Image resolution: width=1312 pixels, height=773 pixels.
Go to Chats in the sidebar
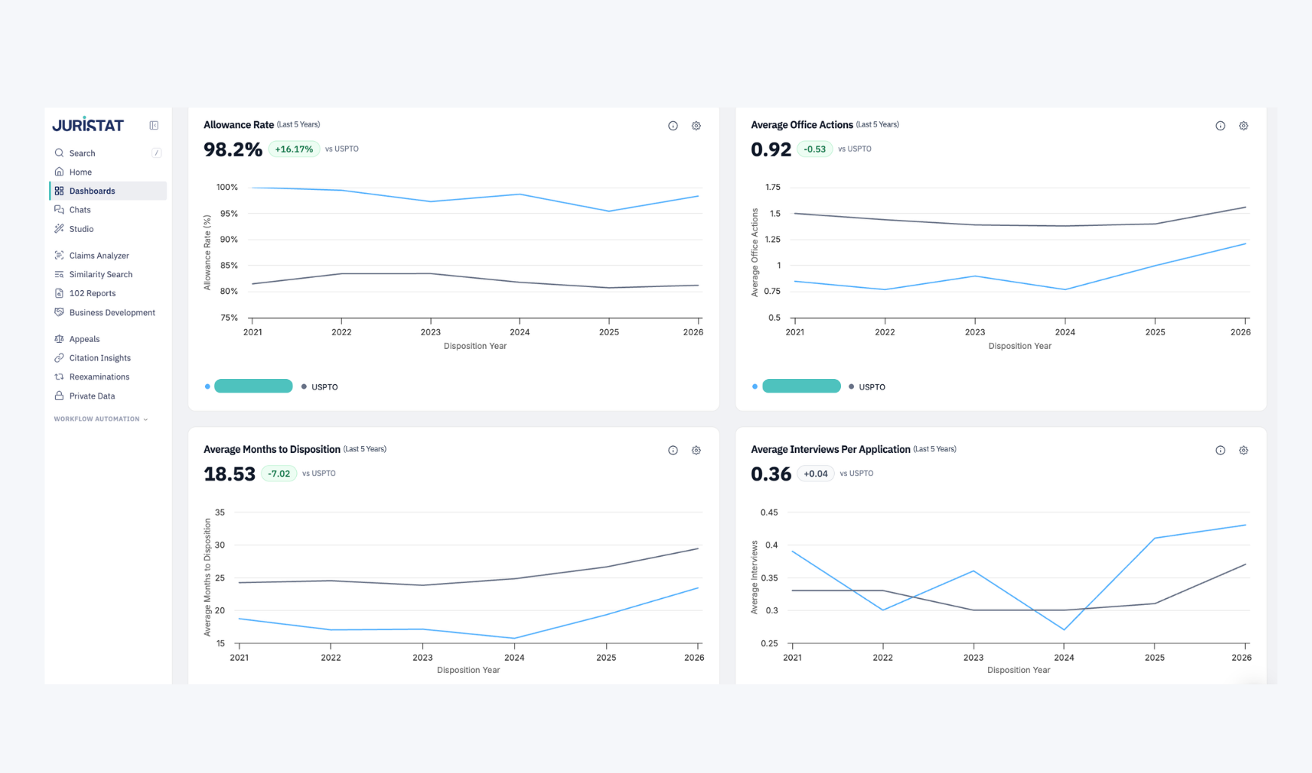tap(108, 209)
